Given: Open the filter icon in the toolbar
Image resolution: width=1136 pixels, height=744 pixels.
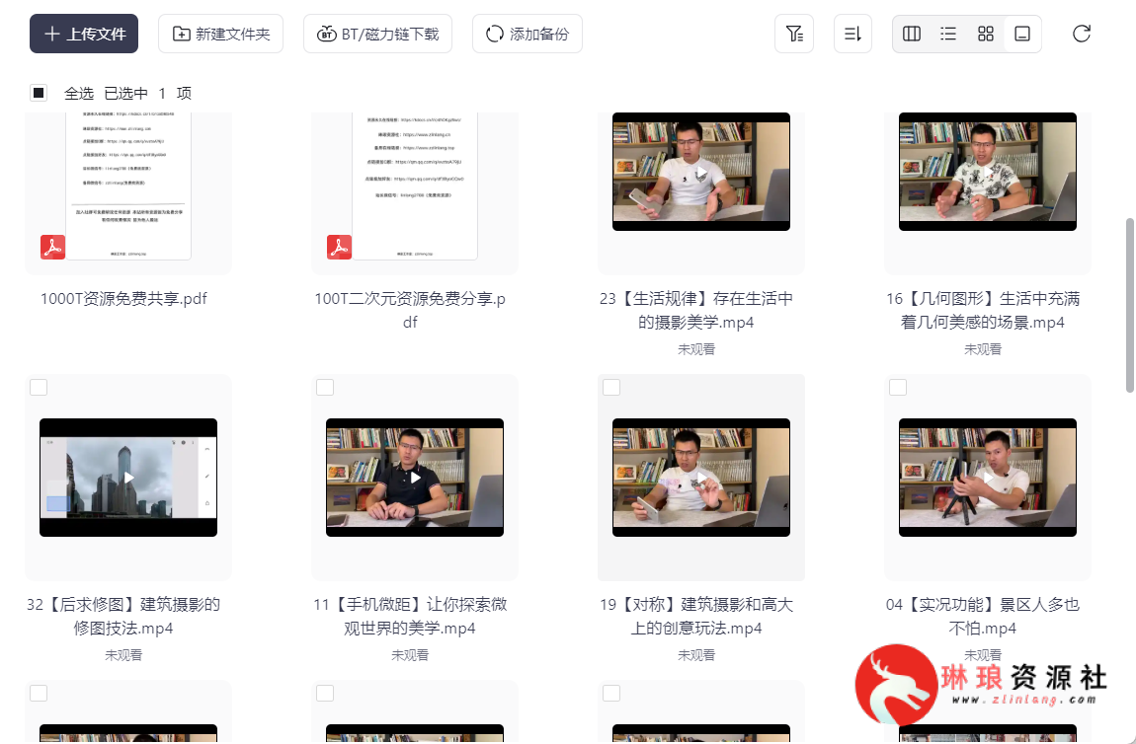Looking at the screenshot, I should (794, 34).
